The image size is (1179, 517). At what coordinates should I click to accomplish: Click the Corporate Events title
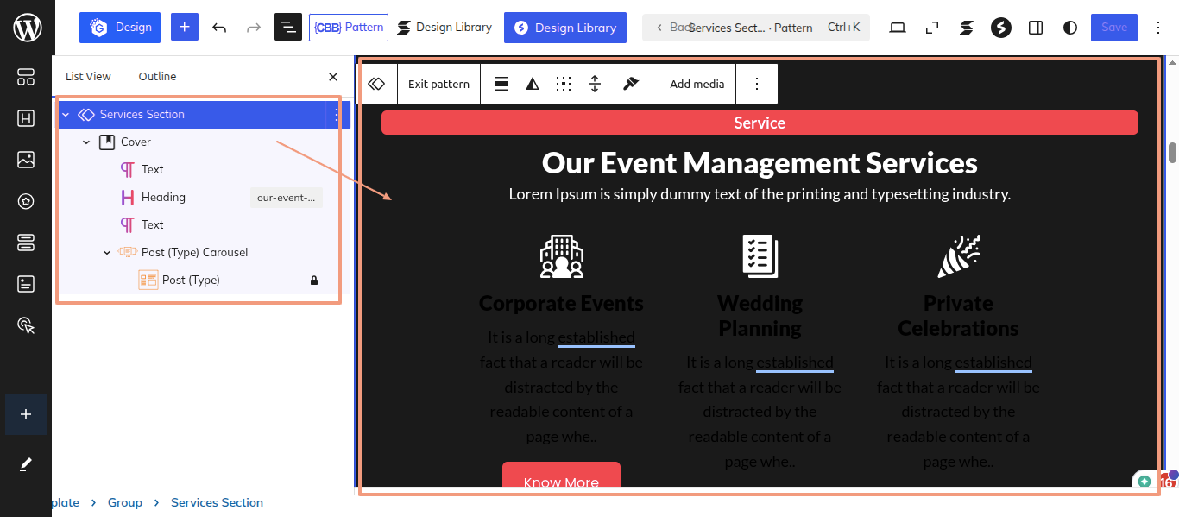(x=561, y=304)
